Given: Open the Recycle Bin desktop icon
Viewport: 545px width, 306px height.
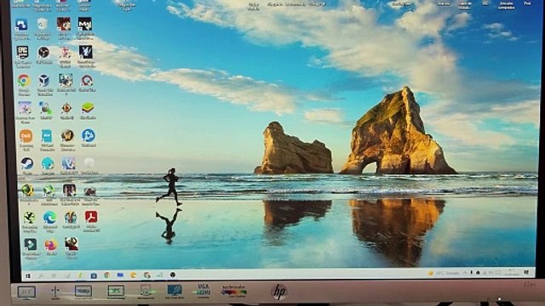Looking at the screenshot, I should point(43,25).
